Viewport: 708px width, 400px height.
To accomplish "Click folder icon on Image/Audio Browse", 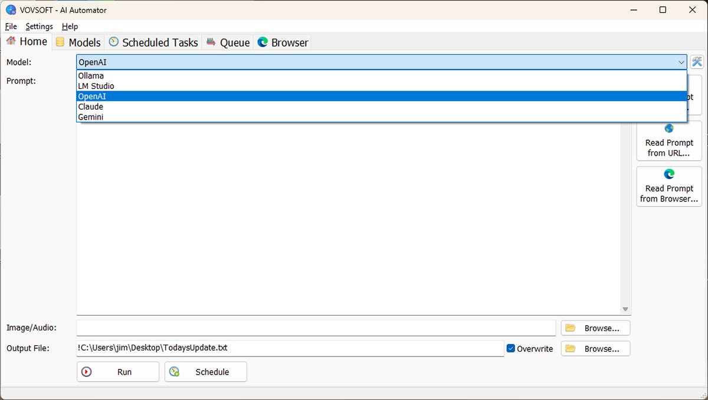I will 570,328.
